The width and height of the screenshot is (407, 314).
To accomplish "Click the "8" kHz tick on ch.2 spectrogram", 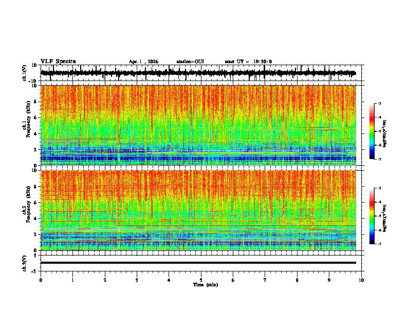I will pyautogui.click(x=35, y=187).
